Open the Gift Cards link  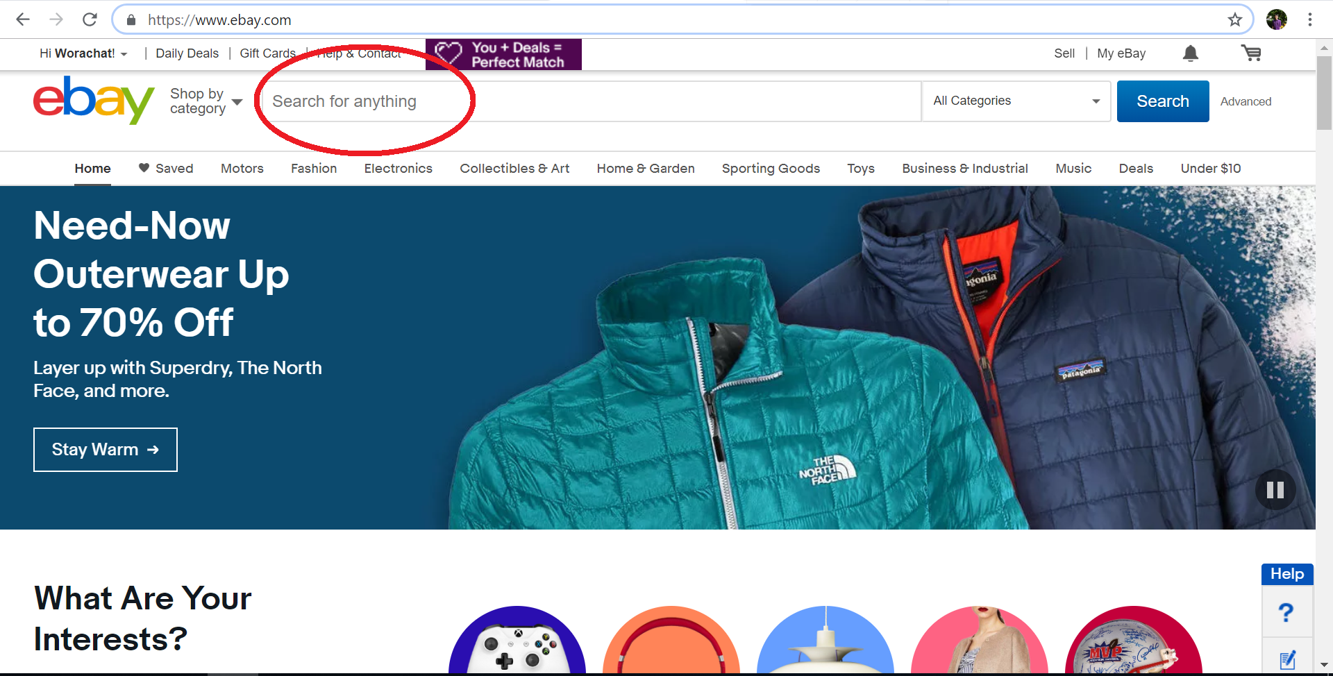pos(267,53)
